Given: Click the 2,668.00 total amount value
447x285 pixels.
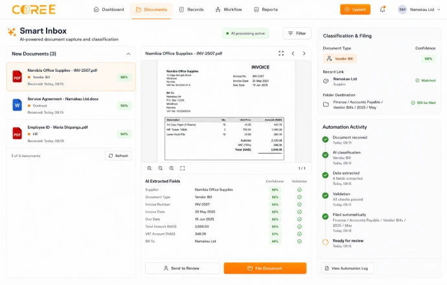Looking at the screenshot, I should pyautogui.click(x=202, y=226).
